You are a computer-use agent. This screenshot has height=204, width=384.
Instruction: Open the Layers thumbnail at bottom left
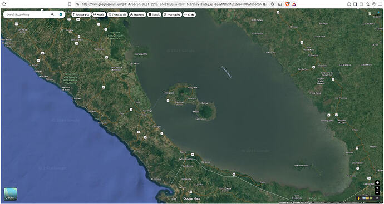11,194
